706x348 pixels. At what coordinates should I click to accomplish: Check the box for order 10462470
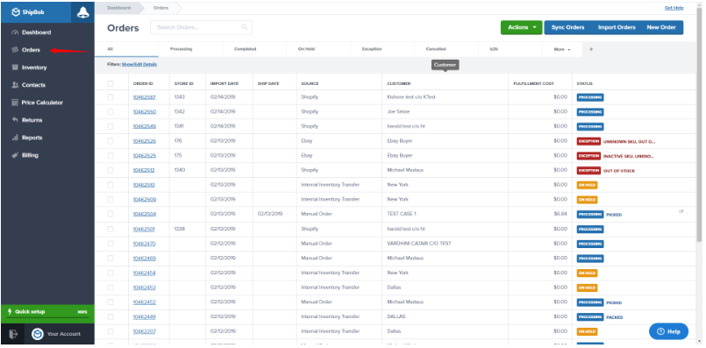111,244
